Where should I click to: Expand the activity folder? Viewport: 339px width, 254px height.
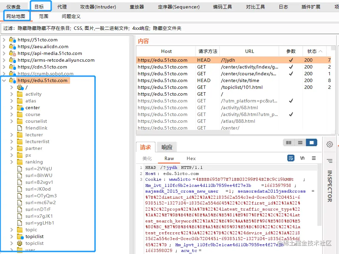tap(12, 94)
